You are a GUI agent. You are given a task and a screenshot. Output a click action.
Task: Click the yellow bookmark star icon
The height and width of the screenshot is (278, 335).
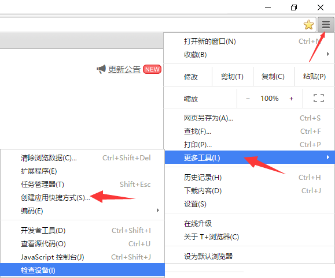point(308,24)
